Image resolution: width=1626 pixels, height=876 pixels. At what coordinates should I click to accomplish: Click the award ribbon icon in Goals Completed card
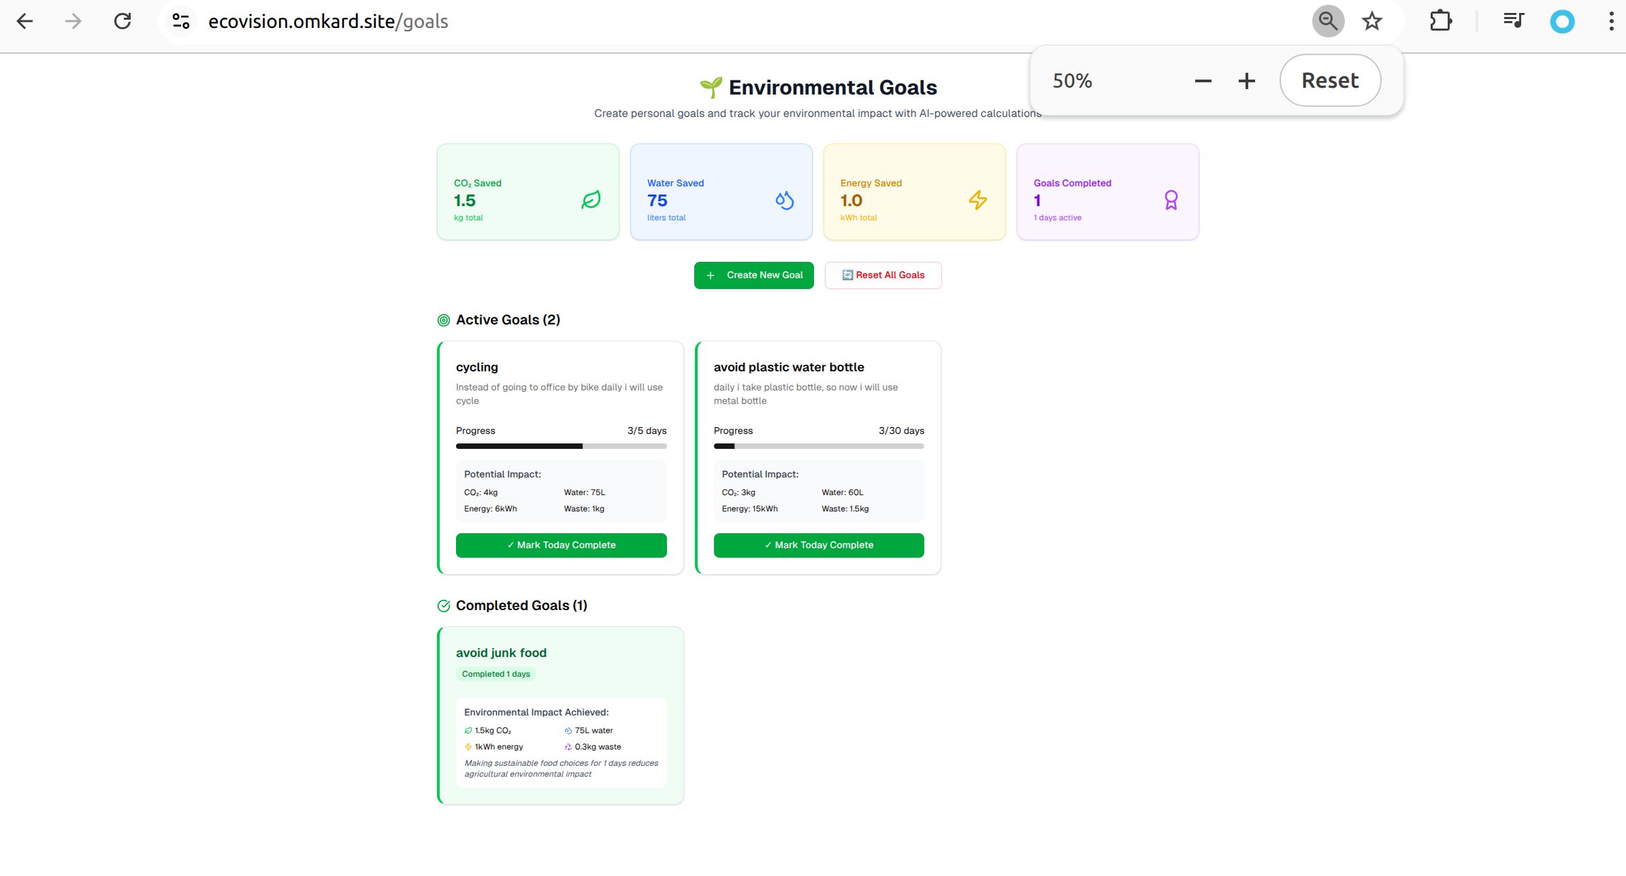[x=1171, y=200]
